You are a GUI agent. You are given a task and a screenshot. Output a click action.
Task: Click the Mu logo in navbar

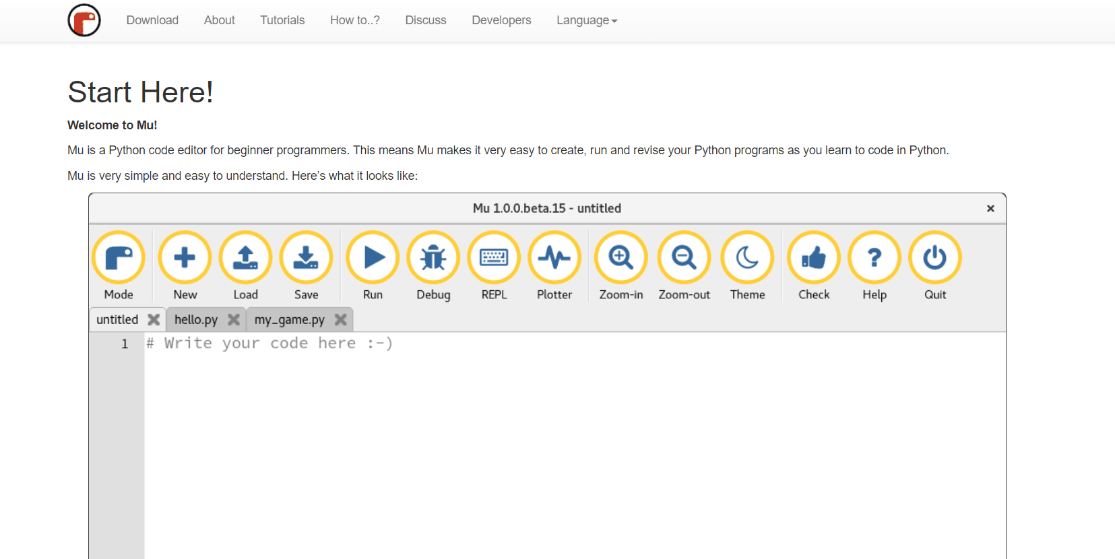coord(84,20)
